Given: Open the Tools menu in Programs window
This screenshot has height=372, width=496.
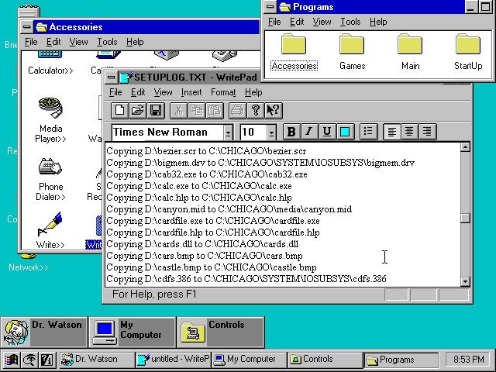Looking at the screenshot, I should click(x=350, y=22).
